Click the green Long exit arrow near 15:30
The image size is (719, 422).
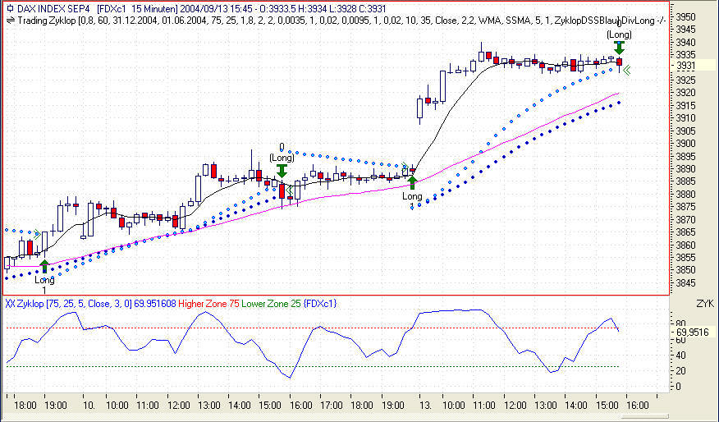pyautogui.click(x=282, y=171)
